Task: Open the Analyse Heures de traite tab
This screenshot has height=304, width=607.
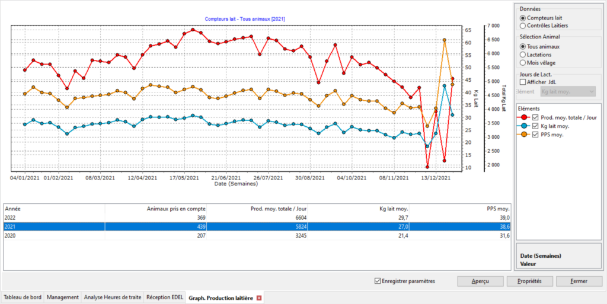Action: tap(113, 297)
